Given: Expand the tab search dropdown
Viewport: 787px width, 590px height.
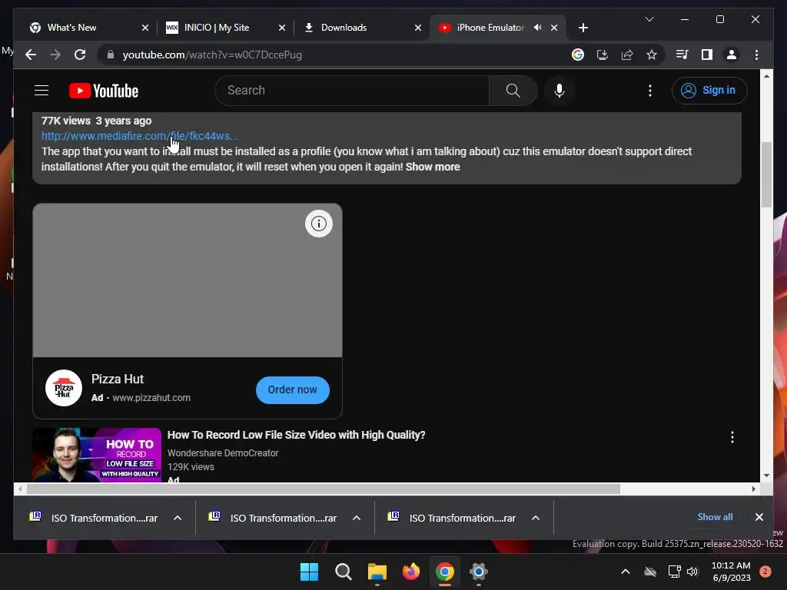Looking at the screenshot, I should (x=649, y=19).
